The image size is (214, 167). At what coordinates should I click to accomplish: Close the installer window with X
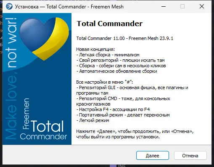202,6
